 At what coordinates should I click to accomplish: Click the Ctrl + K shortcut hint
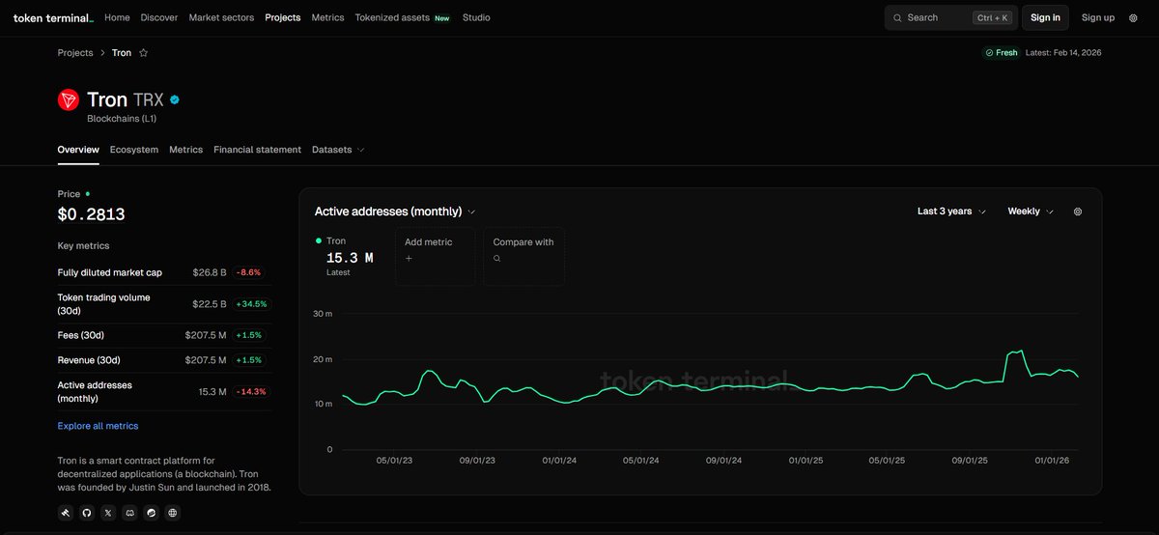(993, 17)
